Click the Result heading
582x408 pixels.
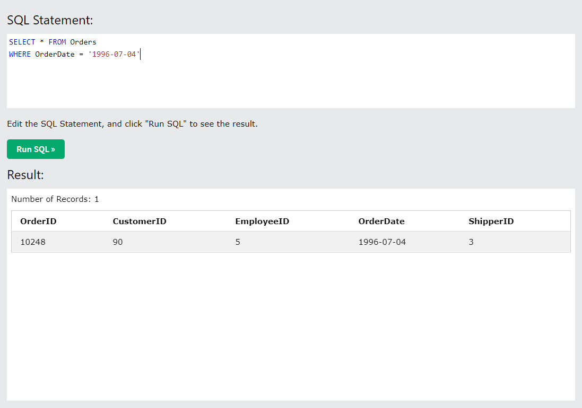click(x=25, y=174)
